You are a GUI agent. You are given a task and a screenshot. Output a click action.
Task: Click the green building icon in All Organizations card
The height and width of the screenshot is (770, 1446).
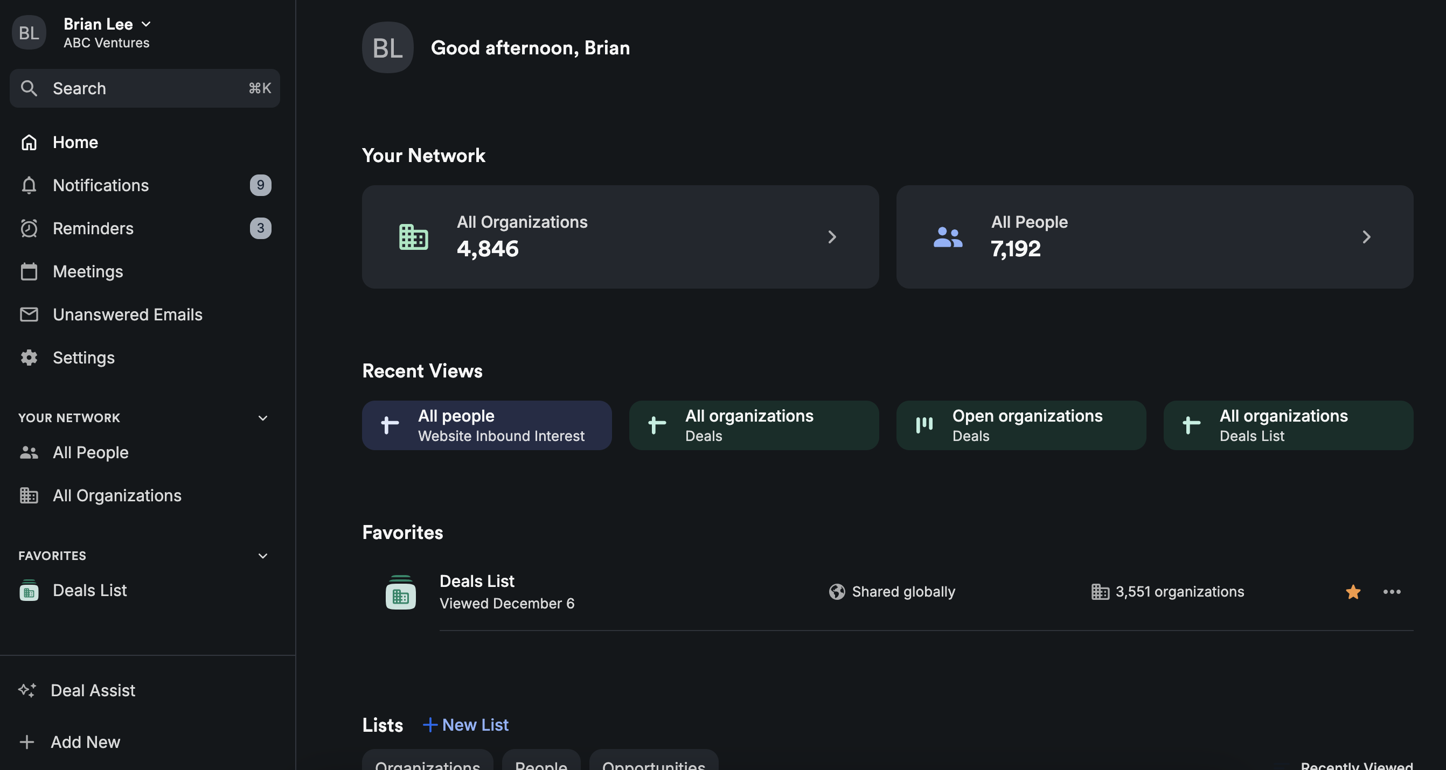414,237
